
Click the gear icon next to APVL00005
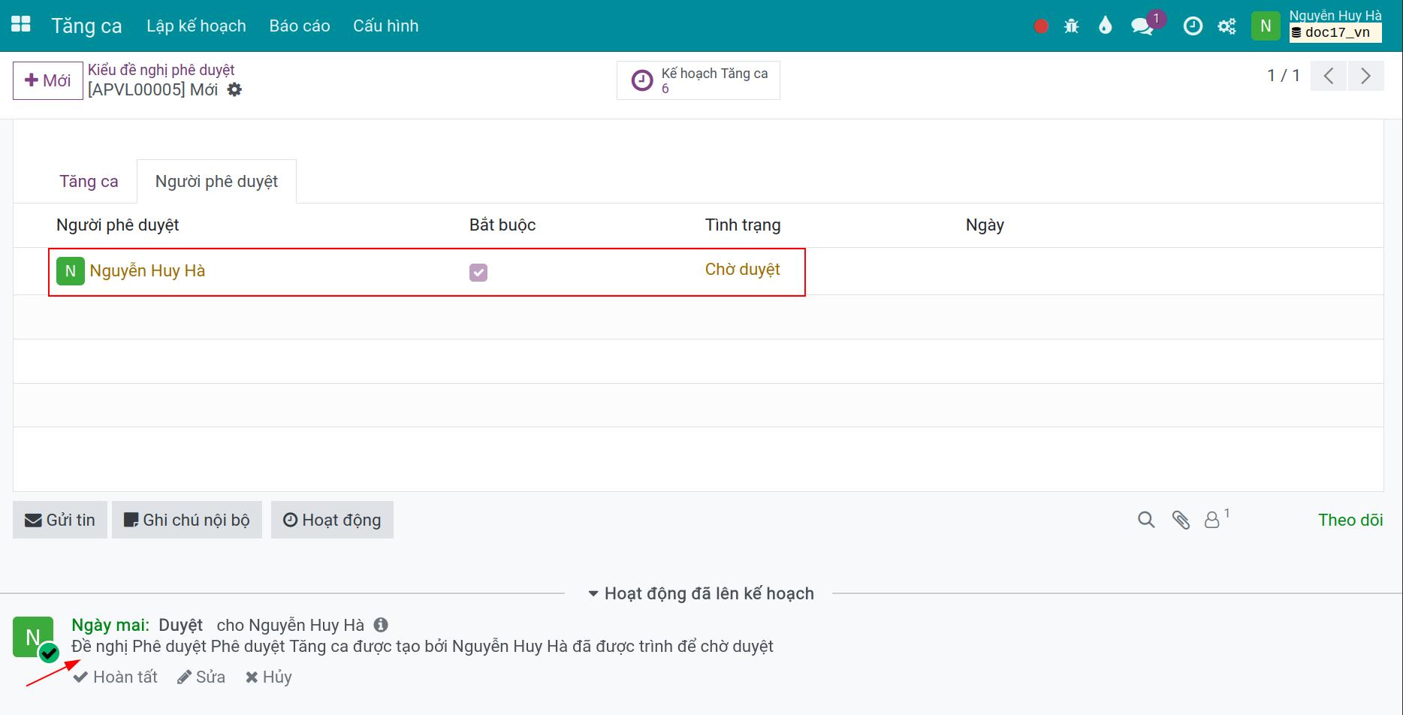(x=235, y=89)
